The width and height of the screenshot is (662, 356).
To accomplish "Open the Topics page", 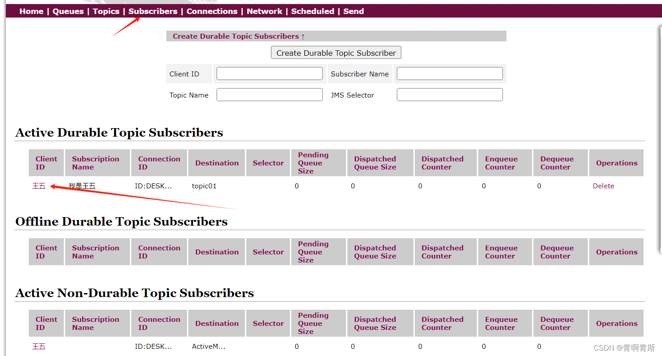I will coord(106,11).
